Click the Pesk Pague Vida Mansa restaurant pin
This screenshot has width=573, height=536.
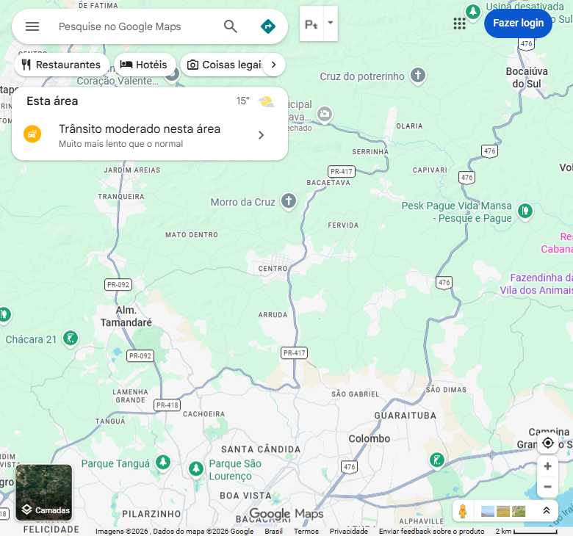pos(525,211)
